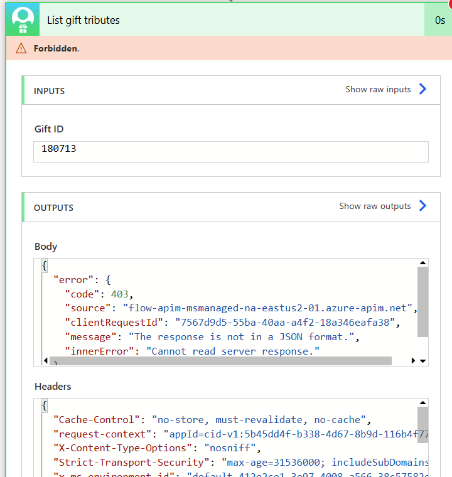
Task: Click the 0s duration badge
Action: tap(439, 20)
